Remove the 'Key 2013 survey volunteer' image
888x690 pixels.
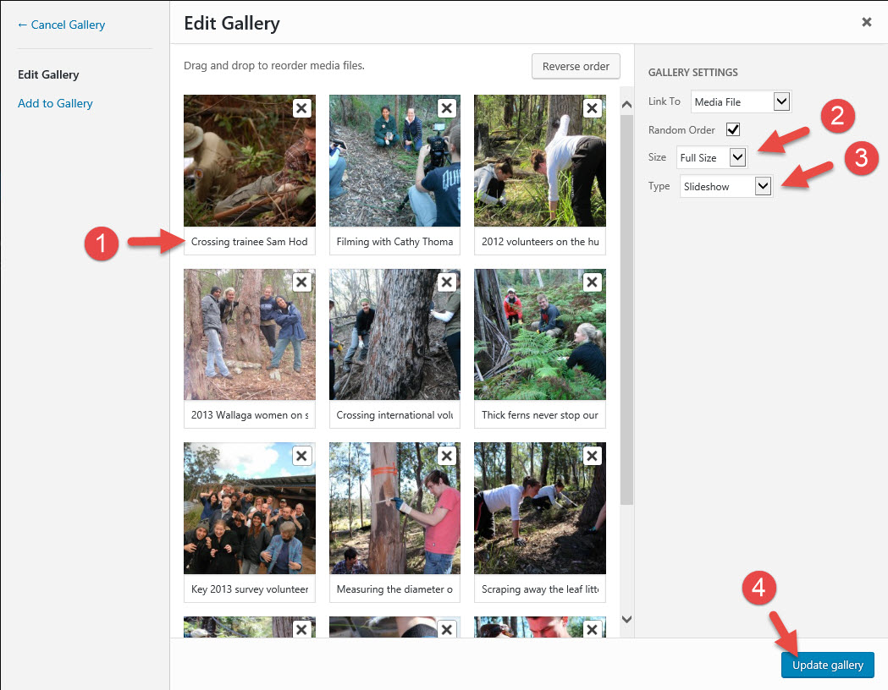301,456
